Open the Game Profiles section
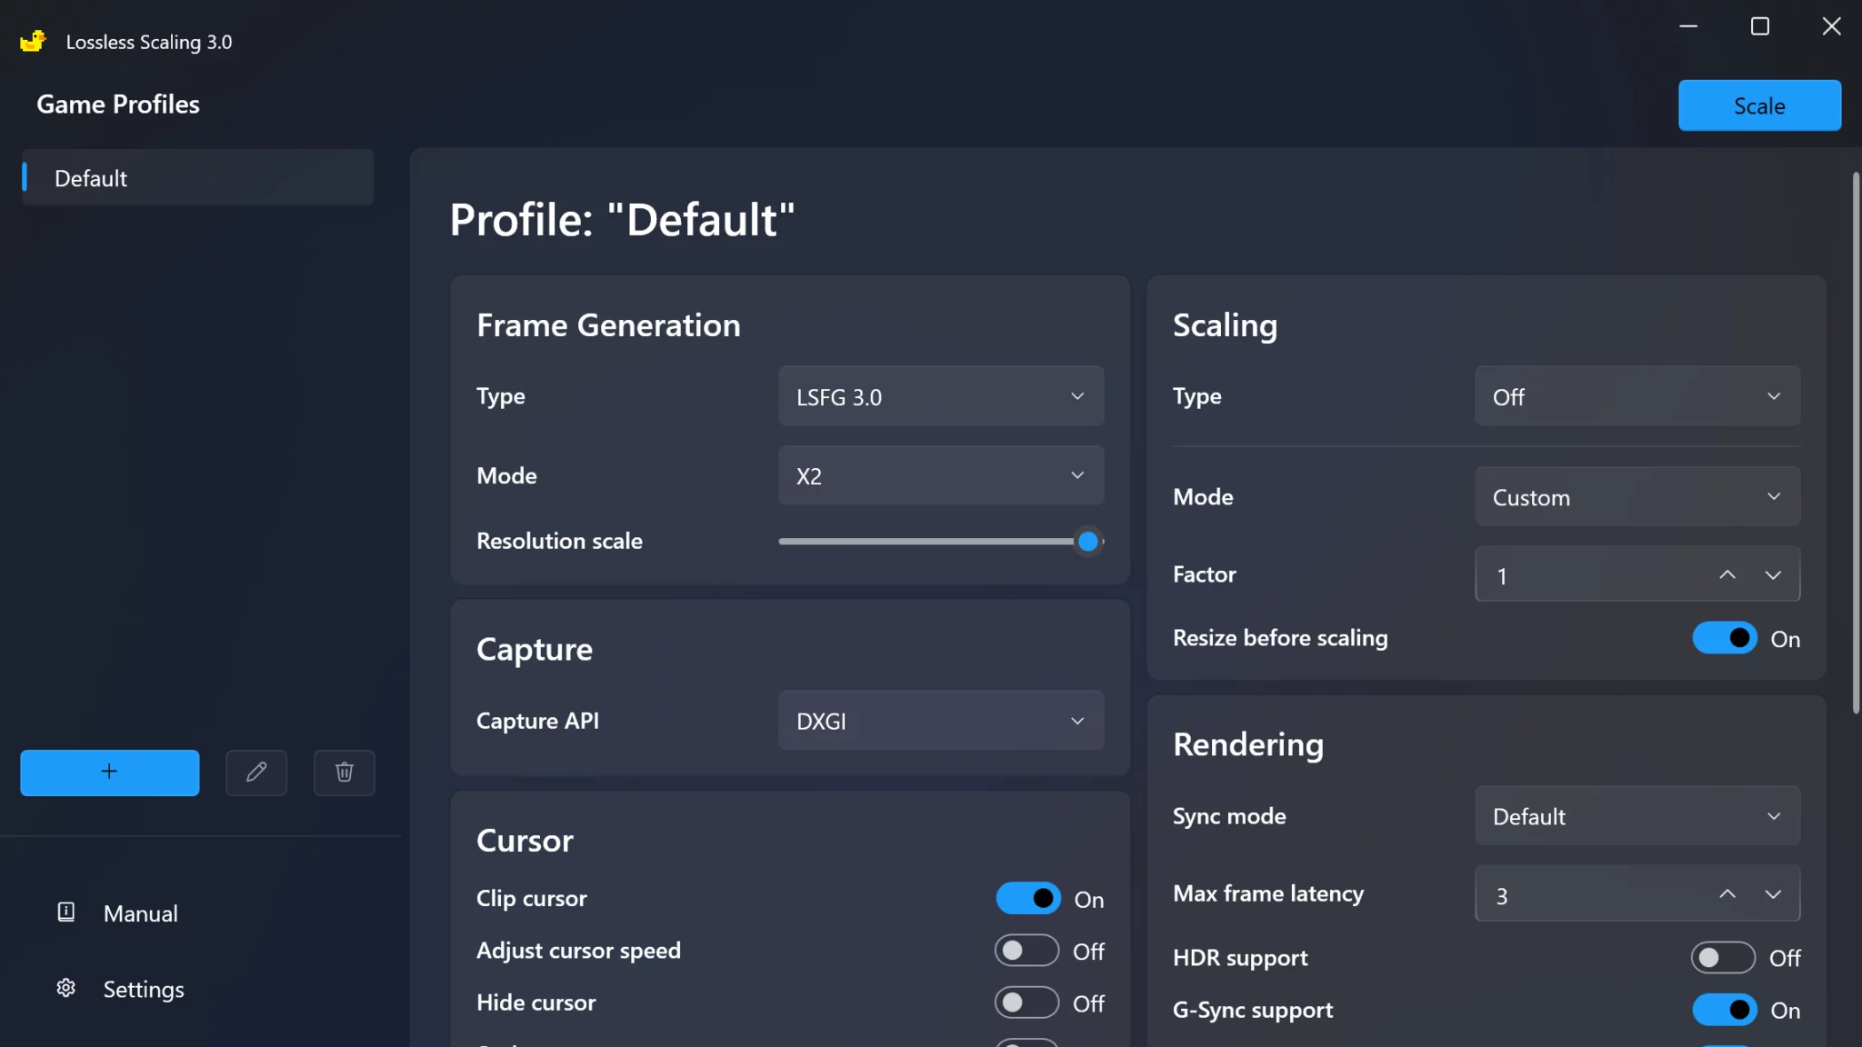 [117, 103]
